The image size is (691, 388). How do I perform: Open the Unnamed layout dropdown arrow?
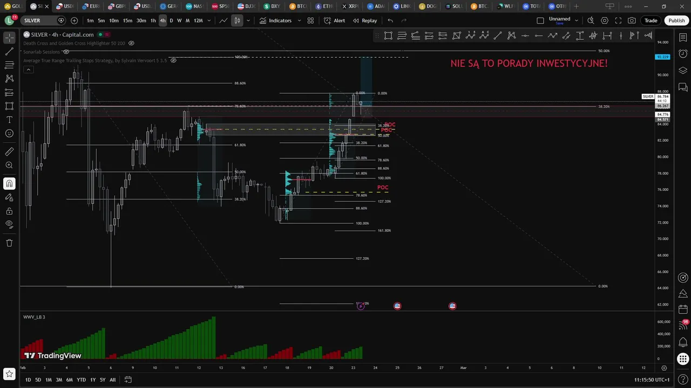tap(577, 20)
